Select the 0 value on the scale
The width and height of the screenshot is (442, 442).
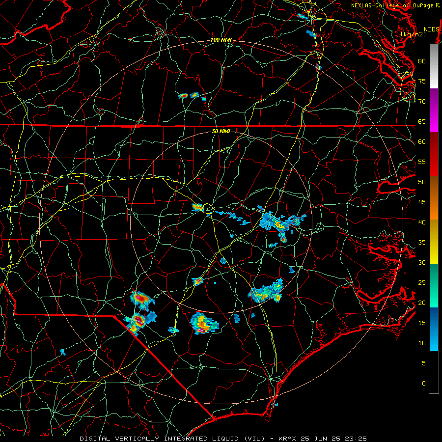tap(424, 384)
